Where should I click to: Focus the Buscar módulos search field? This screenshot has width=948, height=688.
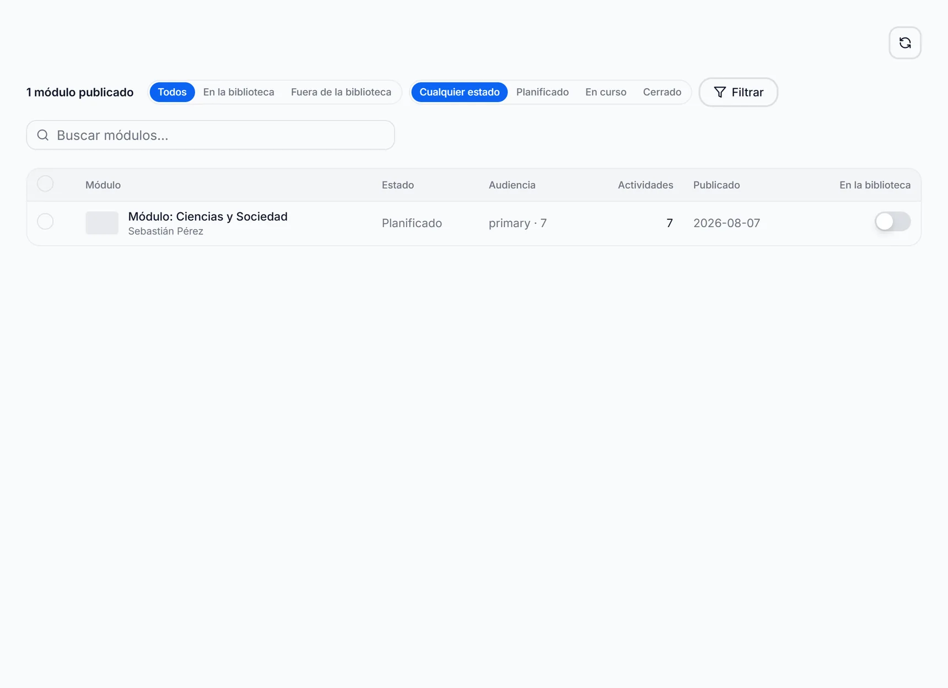click(211, 135)
